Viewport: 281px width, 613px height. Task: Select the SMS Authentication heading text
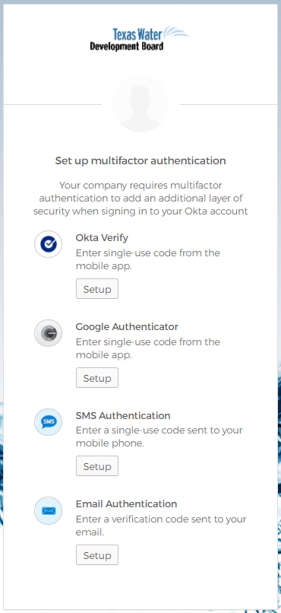(123, 415)
